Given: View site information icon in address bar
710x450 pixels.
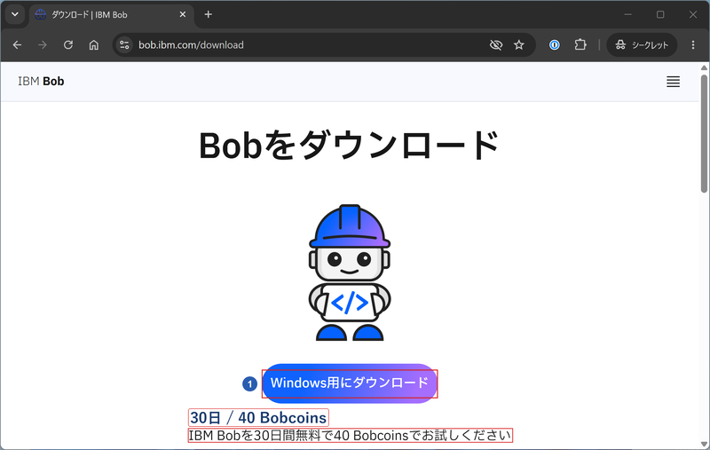Looking at the screenshot, I should (124, 44).
